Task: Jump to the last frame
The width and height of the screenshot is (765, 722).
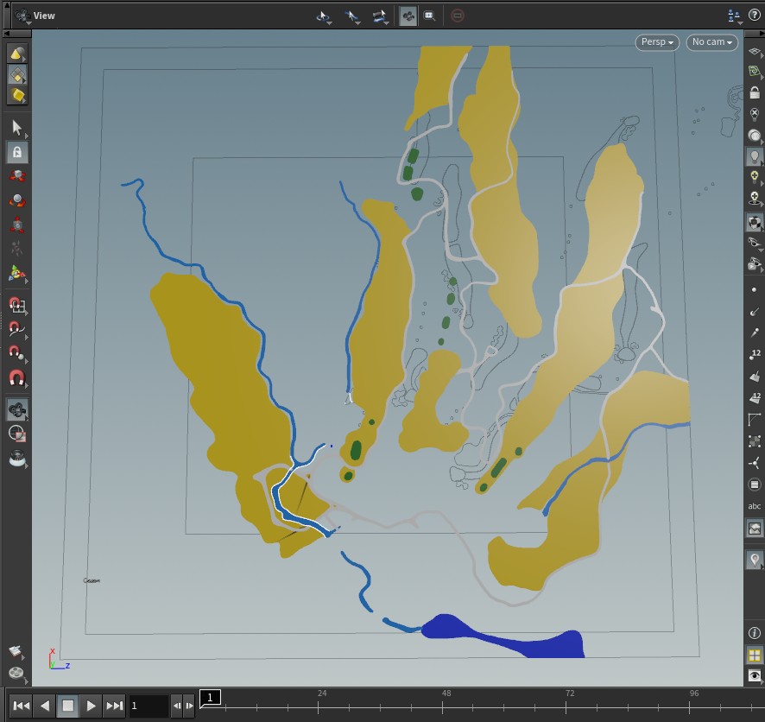Action: point(115,706)
